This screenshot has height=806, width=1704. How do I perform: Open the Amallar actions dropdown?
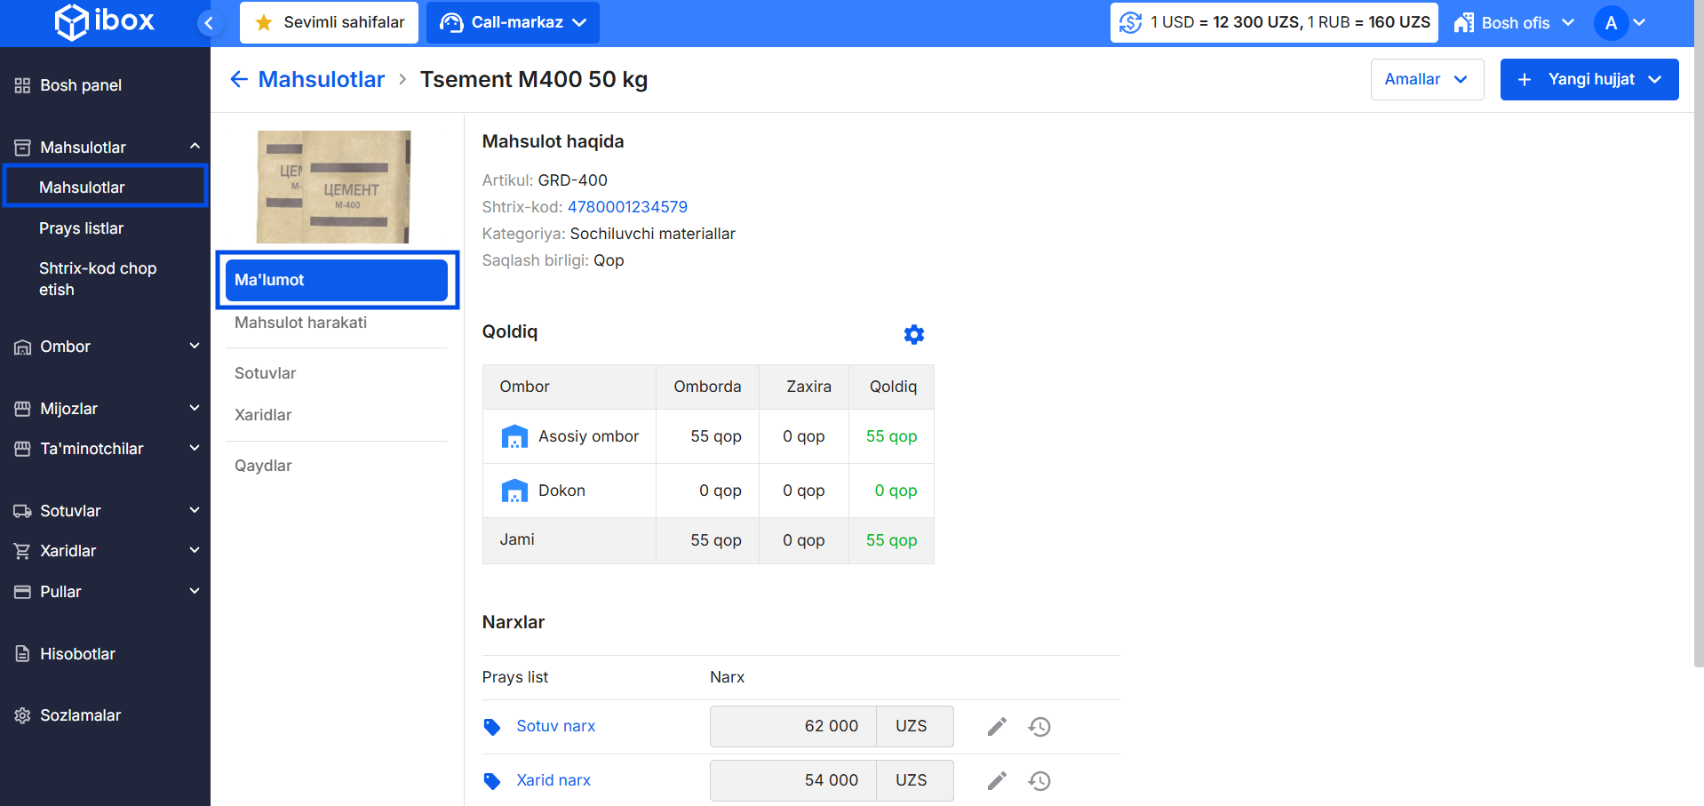(1426, 79)
